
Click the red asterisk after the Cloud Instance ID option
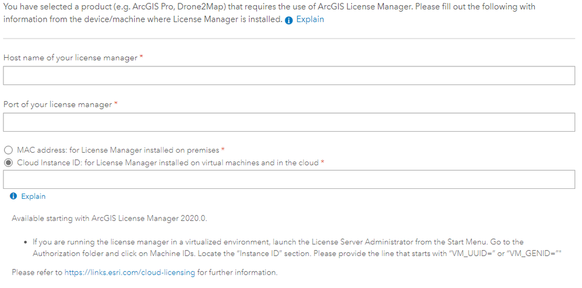[323, 162]
